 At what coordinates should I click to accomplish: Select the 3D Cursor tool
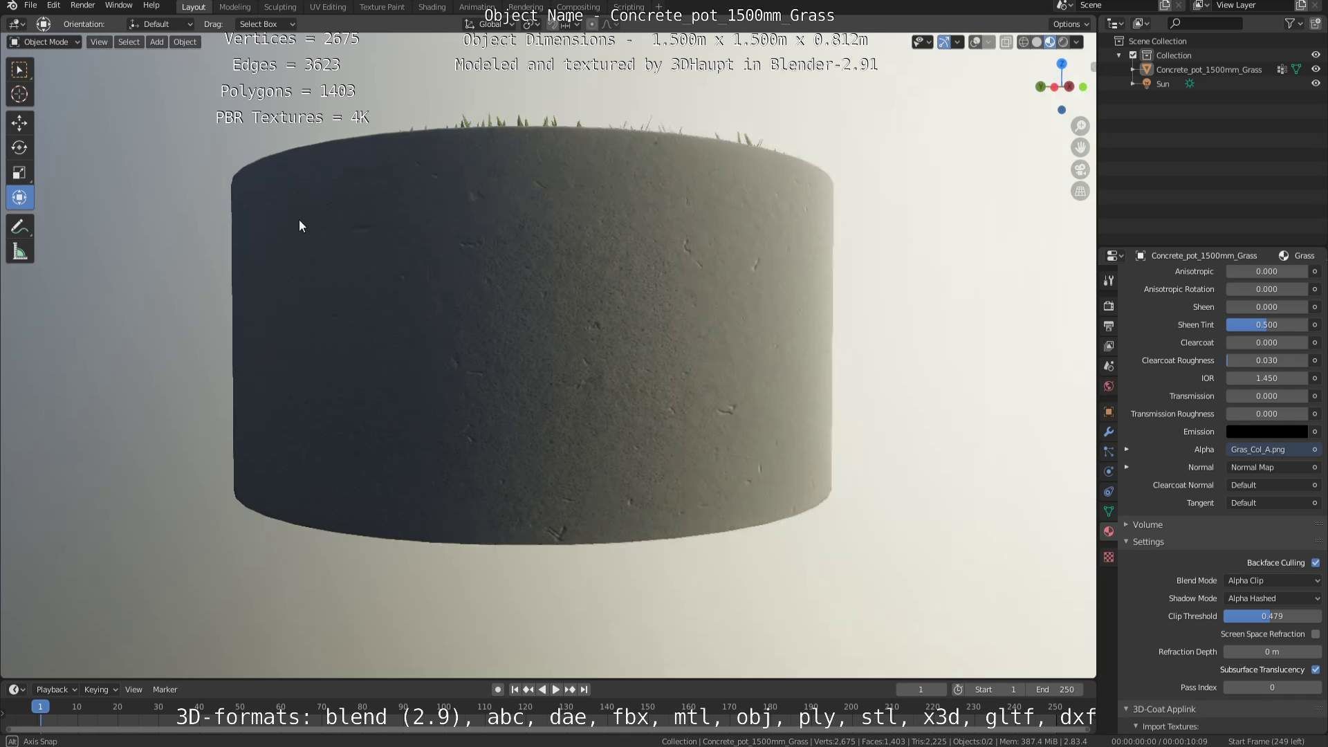(x=19, y=94)
